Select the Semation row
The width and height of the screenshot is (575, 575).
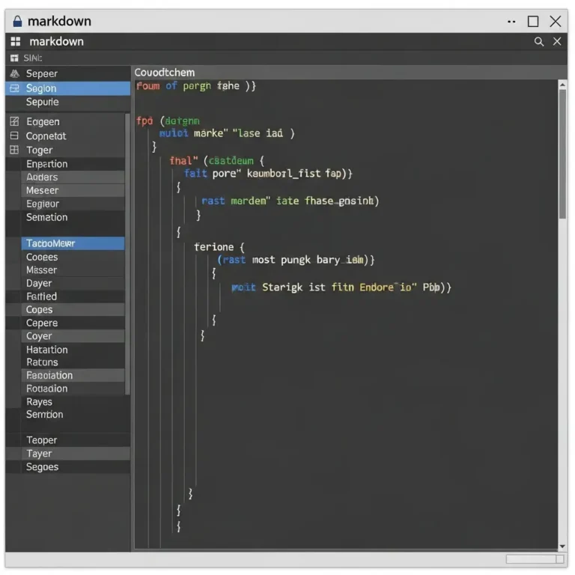click(x=73, y=217)
